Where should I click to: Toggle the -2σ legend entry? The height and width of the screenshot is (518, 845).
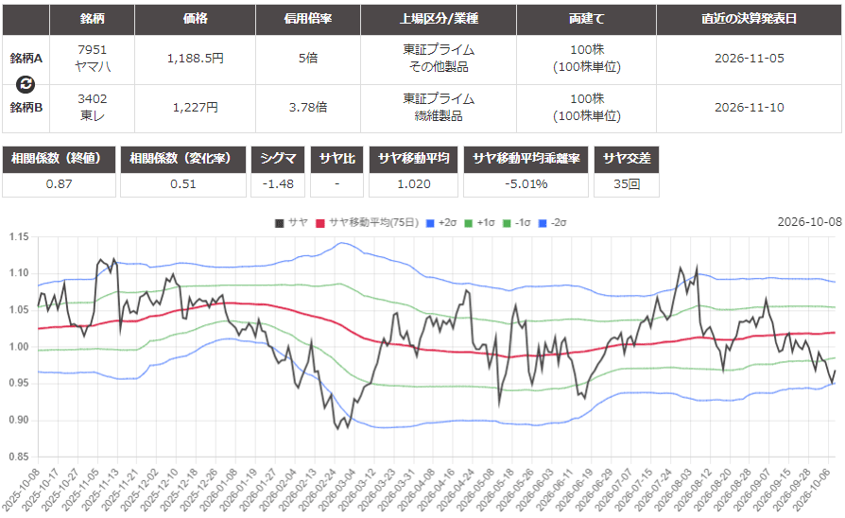point(552,223)
